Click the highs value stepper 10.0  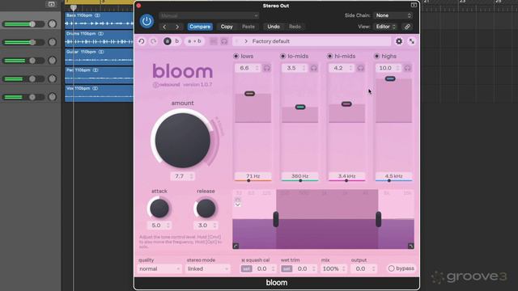[388, 68]
